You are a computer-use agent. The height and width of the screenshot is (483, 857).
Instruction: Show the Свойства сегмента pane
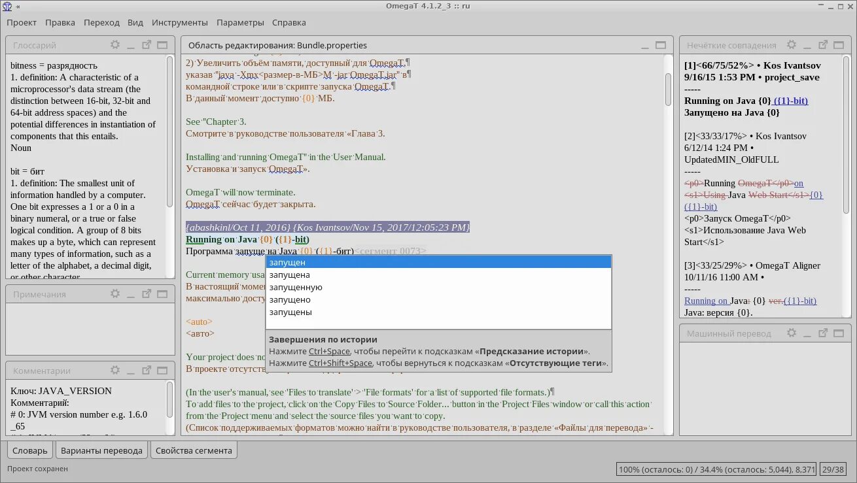(x=194, y=450)
